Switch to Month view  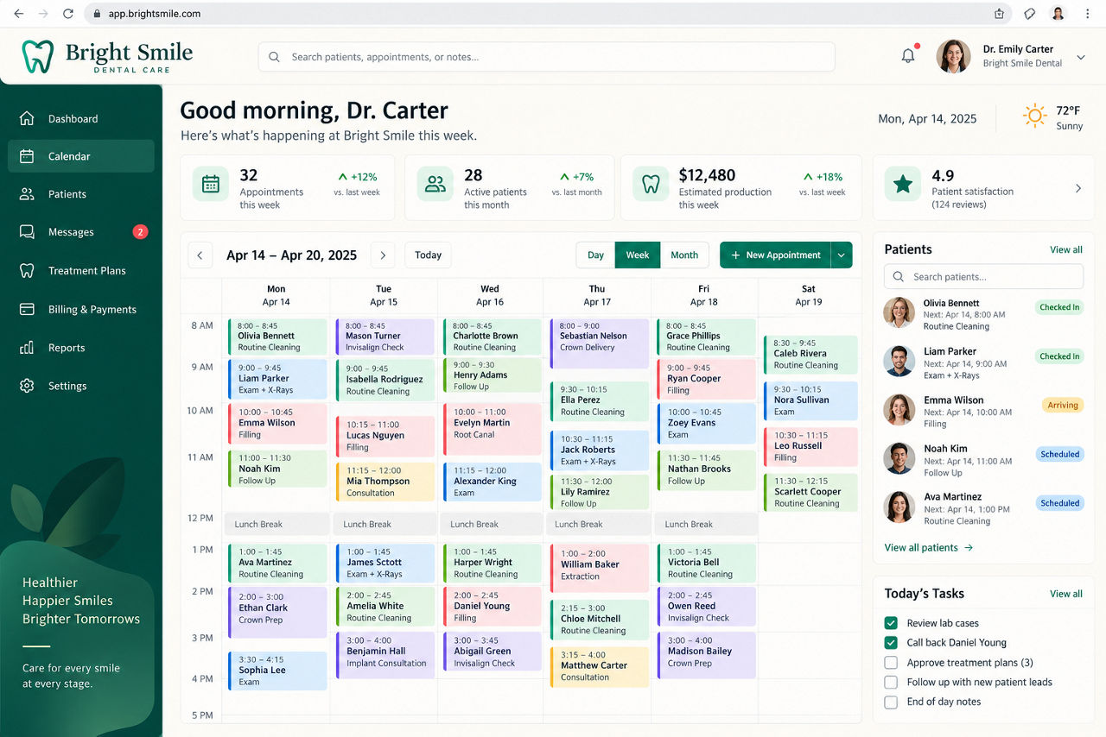coord(684,255)
